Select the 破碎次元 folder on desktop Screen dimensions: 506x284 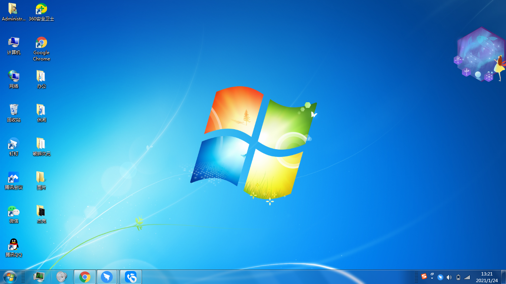[42, 147]
